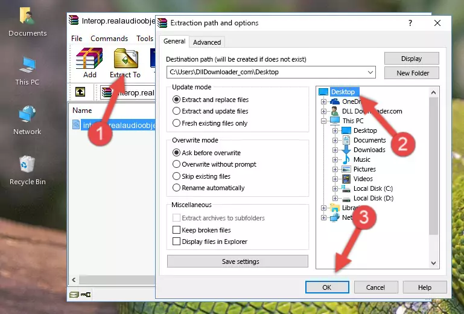
Task: Select Ask before overwrite option
Action: [176, 153]
